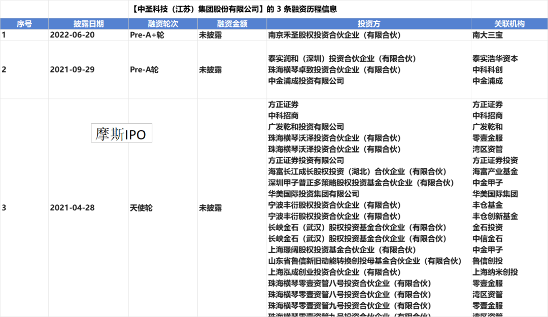
Task: Click affiliated institution 中信金石
Action: [488, 239]
